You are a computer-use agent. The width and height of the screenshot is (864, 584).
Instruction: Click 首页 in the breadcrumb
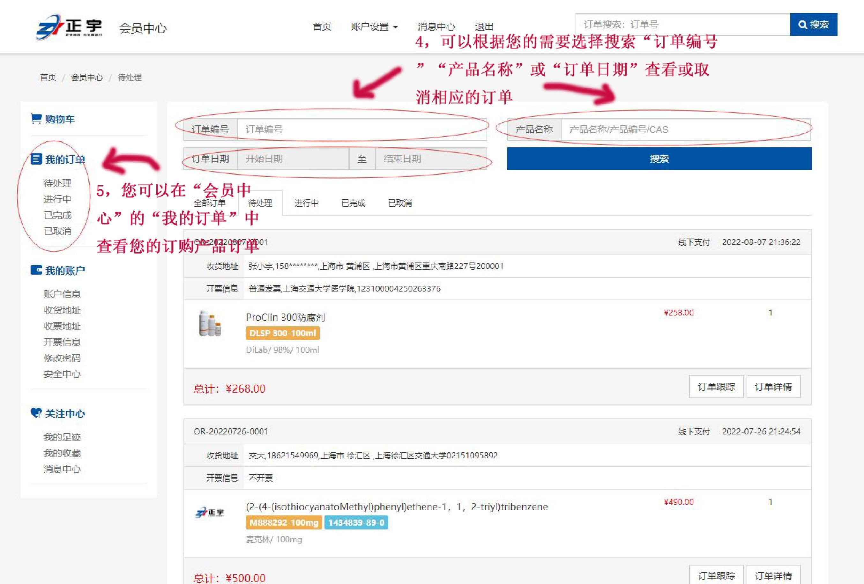(x=48, y=77)
